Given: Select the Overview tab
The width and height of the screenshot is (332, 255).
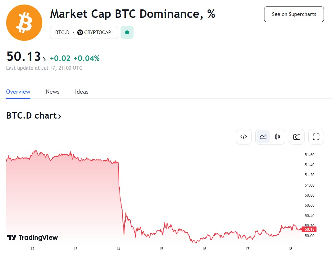Looking at the screenshot, I should [x=18, y=92].
